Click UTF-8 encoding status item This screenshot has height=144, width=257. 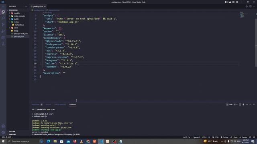tap(204, 137)
